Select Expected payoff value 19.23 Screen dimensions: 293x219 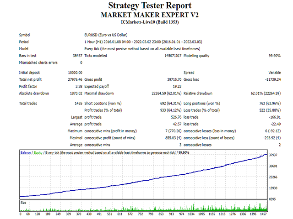(177, 86)
